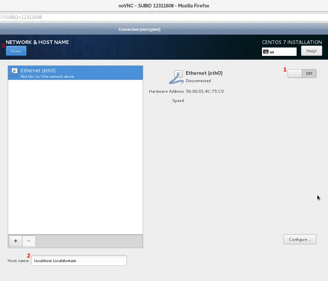Toggle the Ethernet eth0 switch on

click(x=302, y=74)
